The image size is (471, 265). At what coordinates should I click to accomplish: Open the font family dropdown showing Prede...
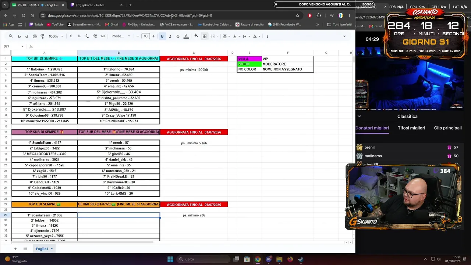coord(121,36)
